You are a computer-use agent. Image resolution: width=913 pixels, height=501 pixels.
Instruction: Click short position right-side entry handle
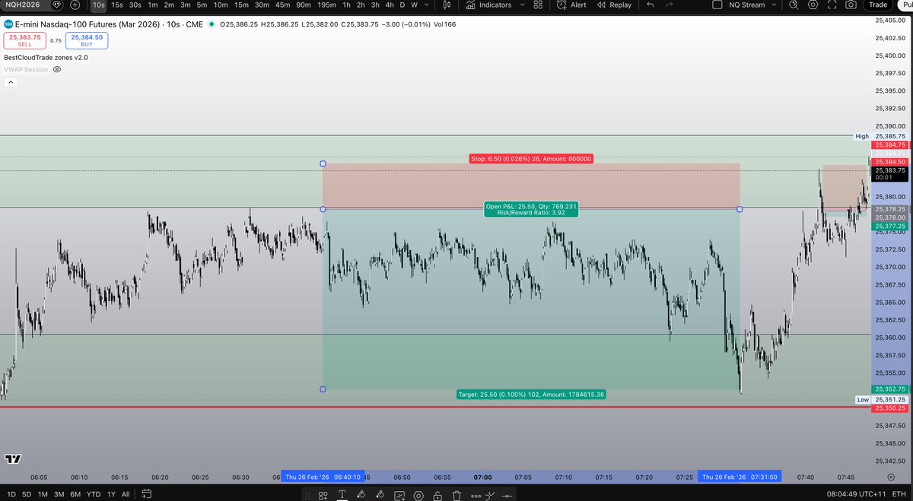[740, 208]
